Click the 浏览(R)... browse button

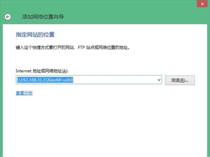point(180,80)
